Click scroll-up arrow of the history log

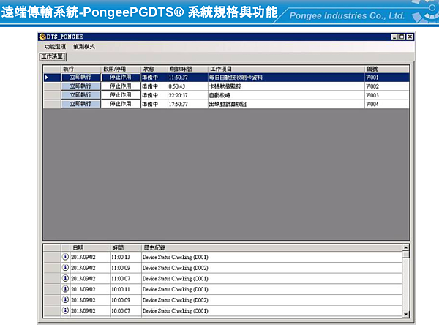(x=405, y=247)
